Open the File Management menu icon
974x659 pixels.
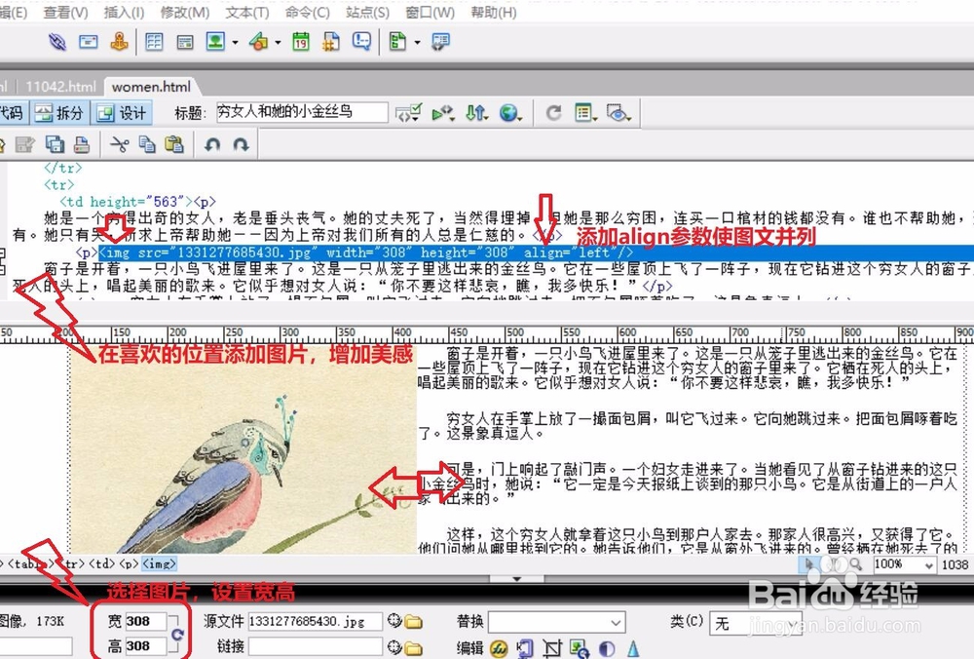coord(476,113)
